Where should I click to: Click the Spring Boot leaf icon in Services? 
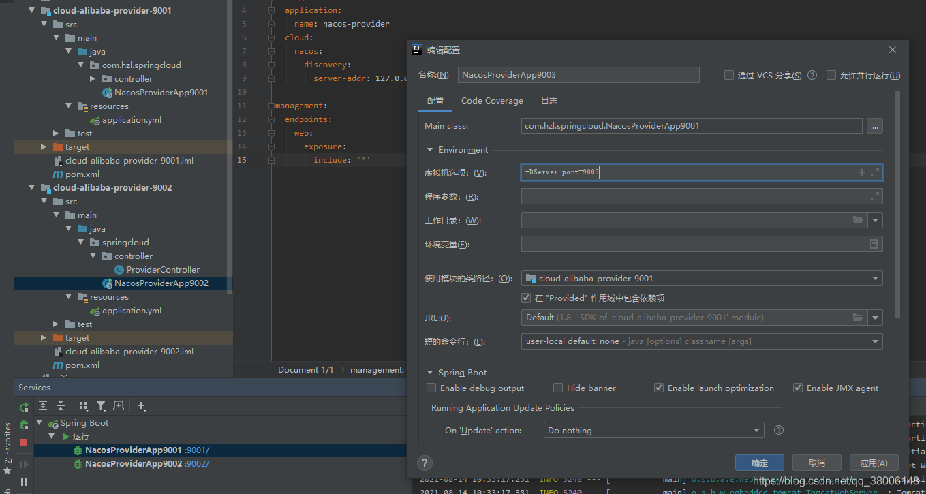pyautogui.click(x=53, y=423)
